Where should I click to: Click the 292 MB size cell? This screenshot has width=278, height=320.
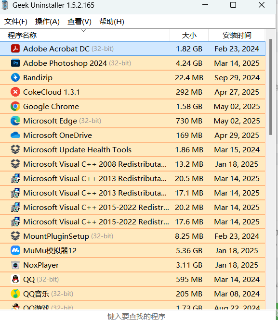point(189,92)
